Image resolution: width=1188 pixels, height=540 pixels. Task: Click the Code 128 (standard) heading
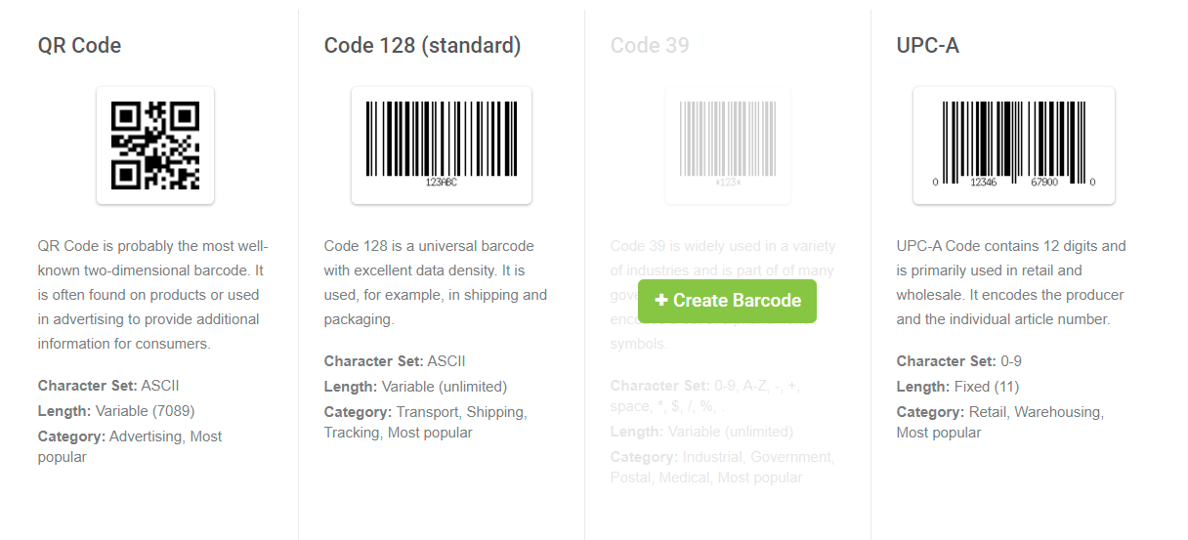pyautogui.click(x=423, y=45)
